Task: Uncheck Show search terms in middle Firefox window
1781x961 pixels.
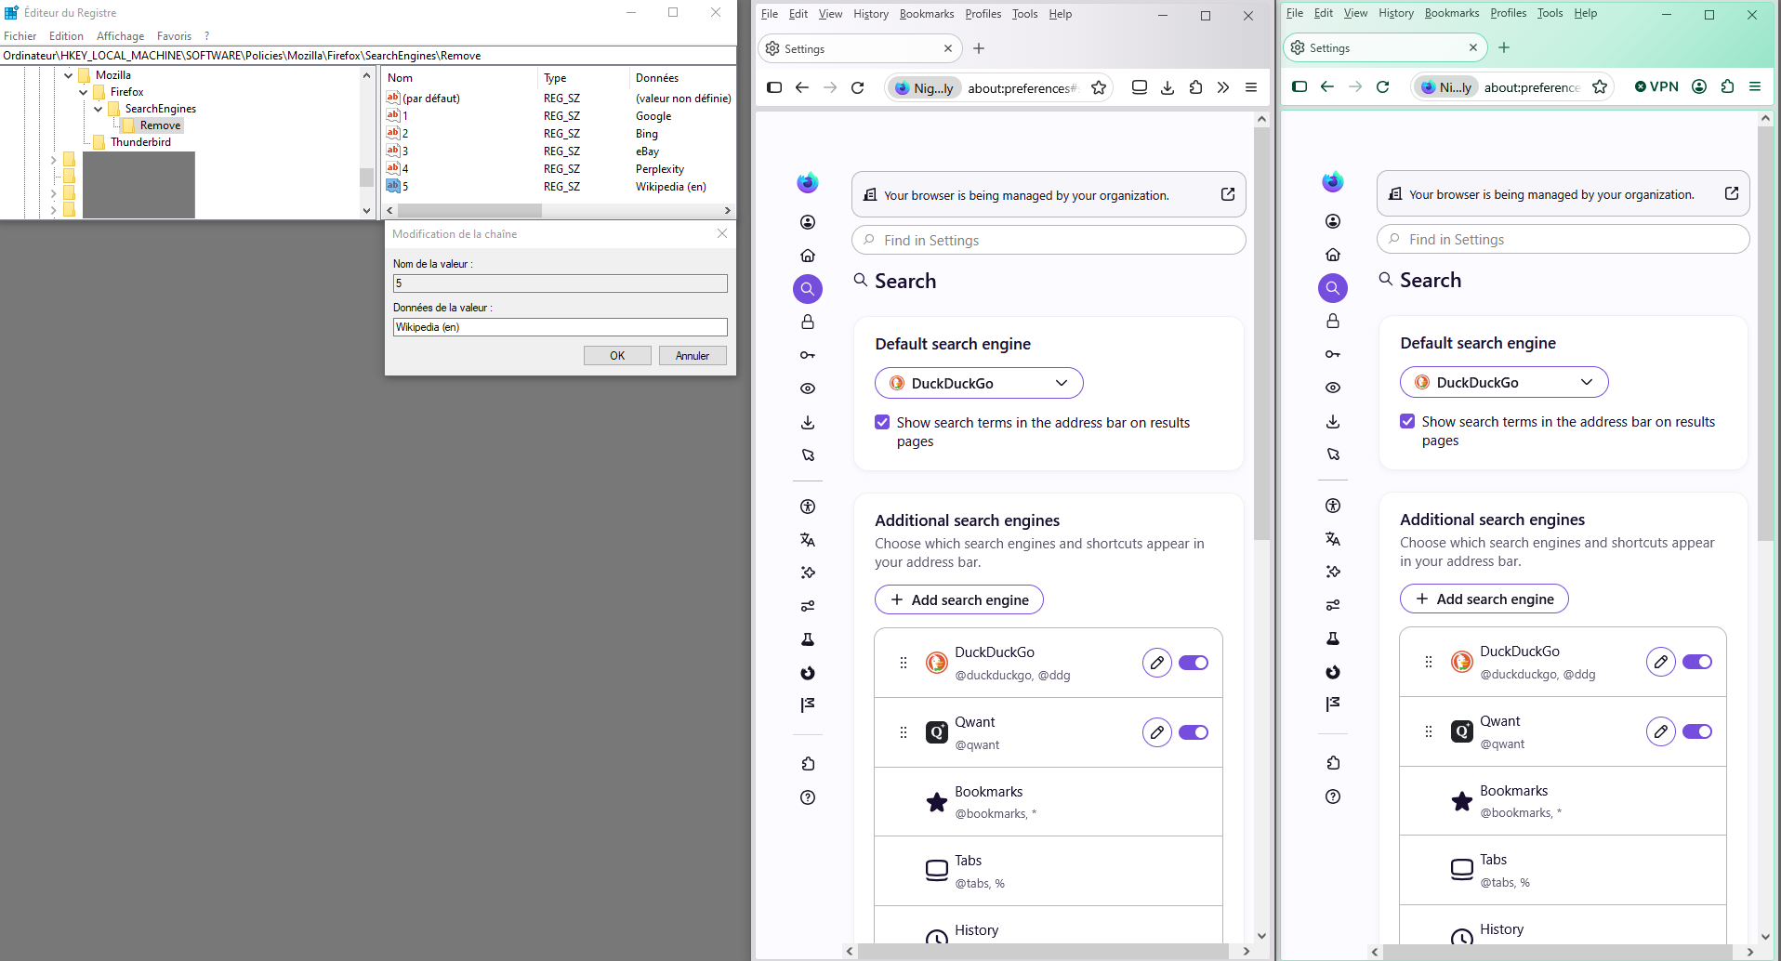Action: click(882, 422)
